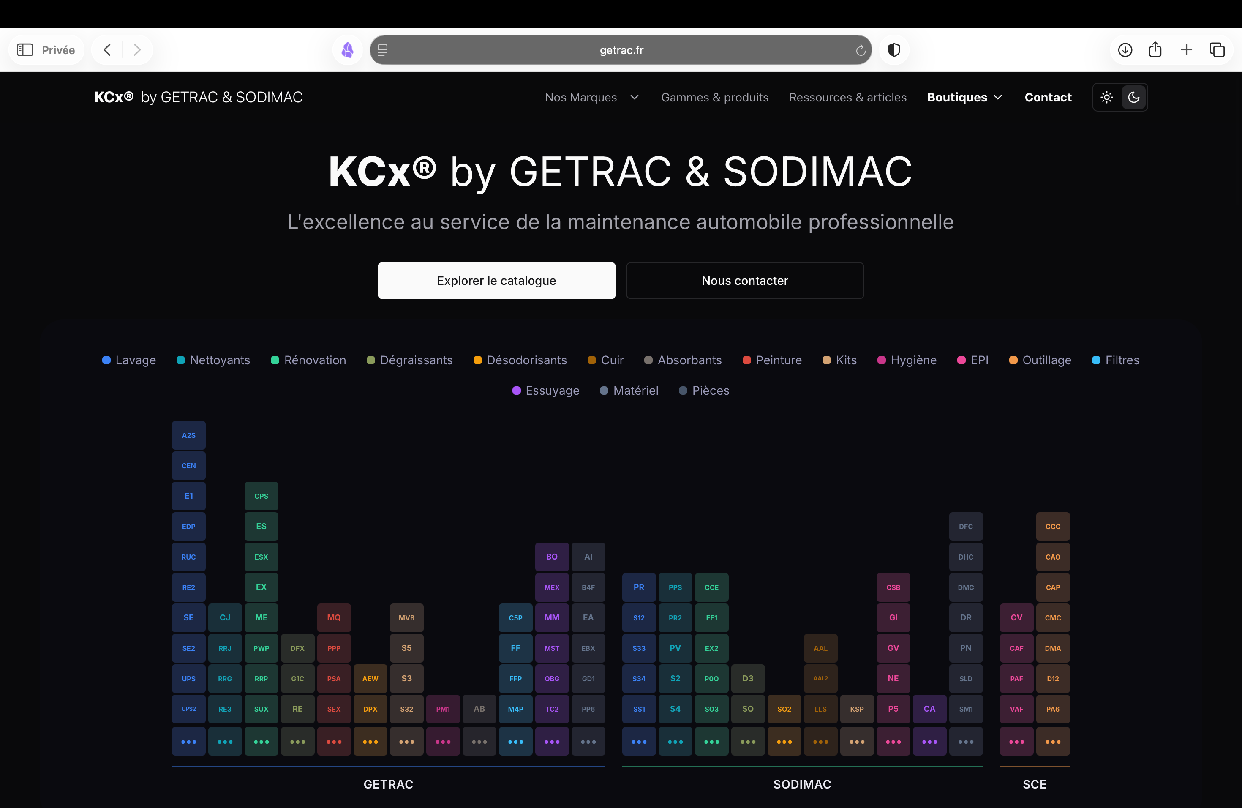
Task: Open a new tab
Action: click(x=1186, y=50)
